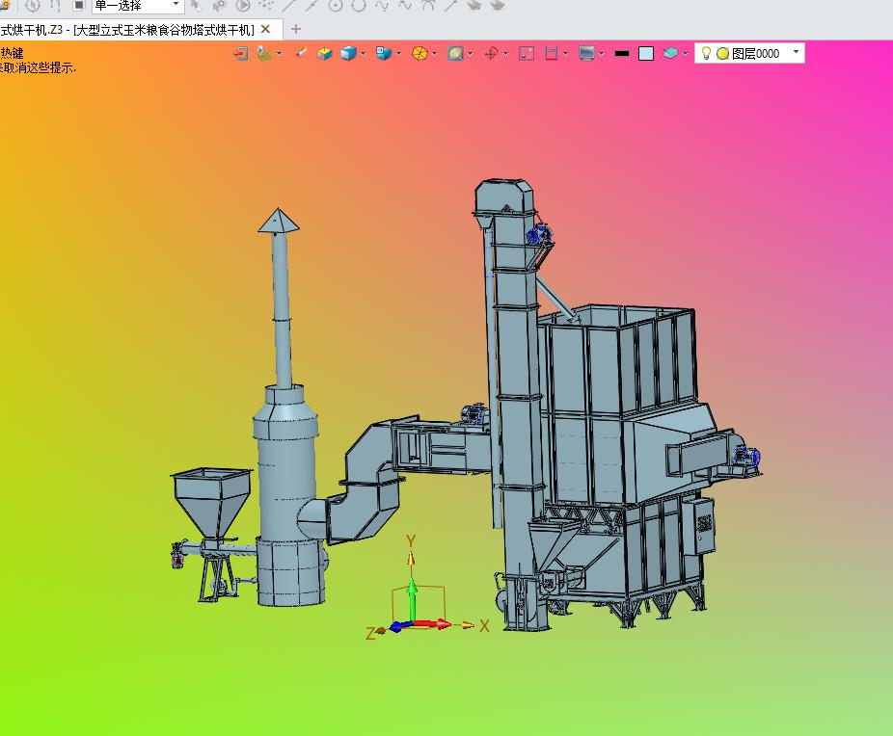Expand arrow beside the cyan layered plane icon
Screen dimensions: 893x736
pos(685,54)
